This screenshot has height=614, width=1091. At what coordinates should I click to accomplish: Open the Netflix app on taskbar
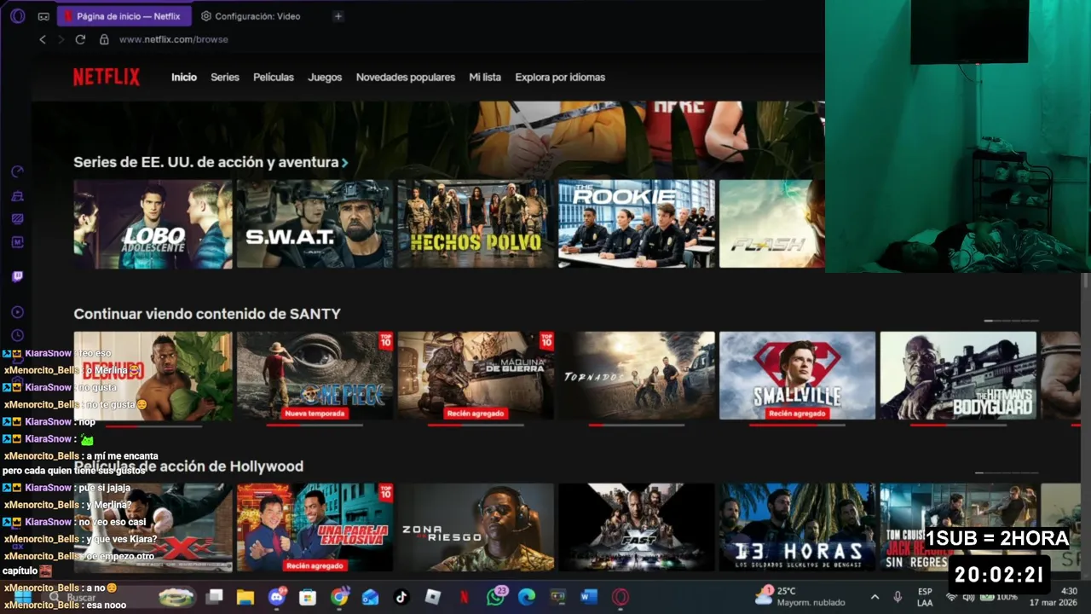click(x=464, y=597)
